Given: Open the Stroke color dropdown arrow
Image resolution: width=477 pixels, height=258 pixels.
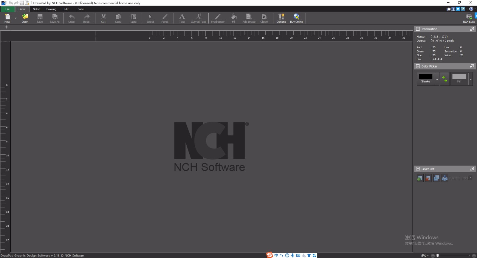Looking at the screenshot, I should point(437,79).
